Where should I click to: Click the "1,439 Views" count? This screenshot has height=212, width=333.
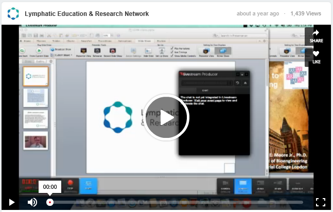point(306,13)
